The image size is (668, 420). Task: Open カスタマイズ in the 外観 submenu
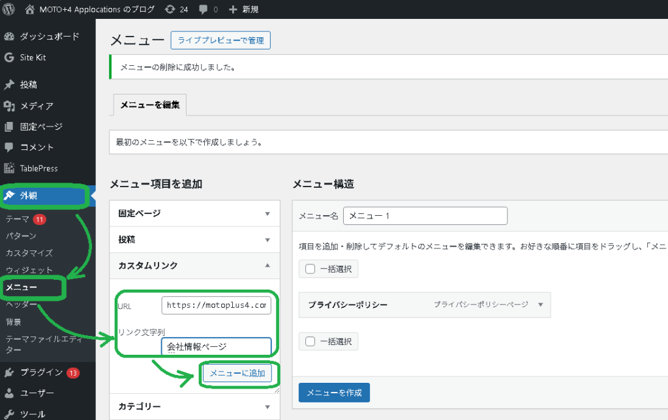tap(29, 253)
